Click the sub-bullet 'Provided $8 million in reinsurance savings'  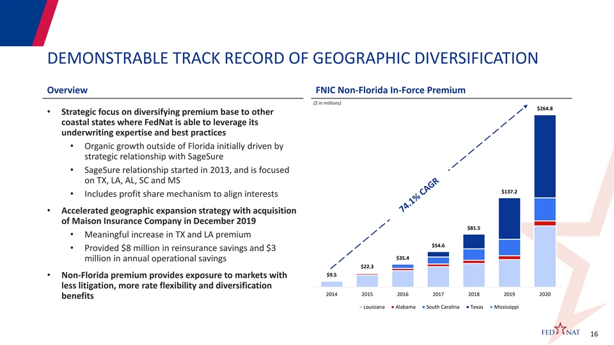180,253
